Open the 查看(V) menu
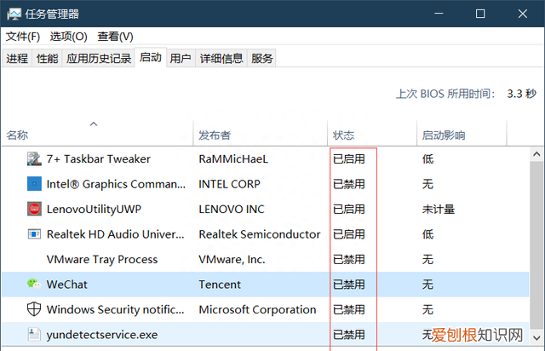 coord(116,37)
